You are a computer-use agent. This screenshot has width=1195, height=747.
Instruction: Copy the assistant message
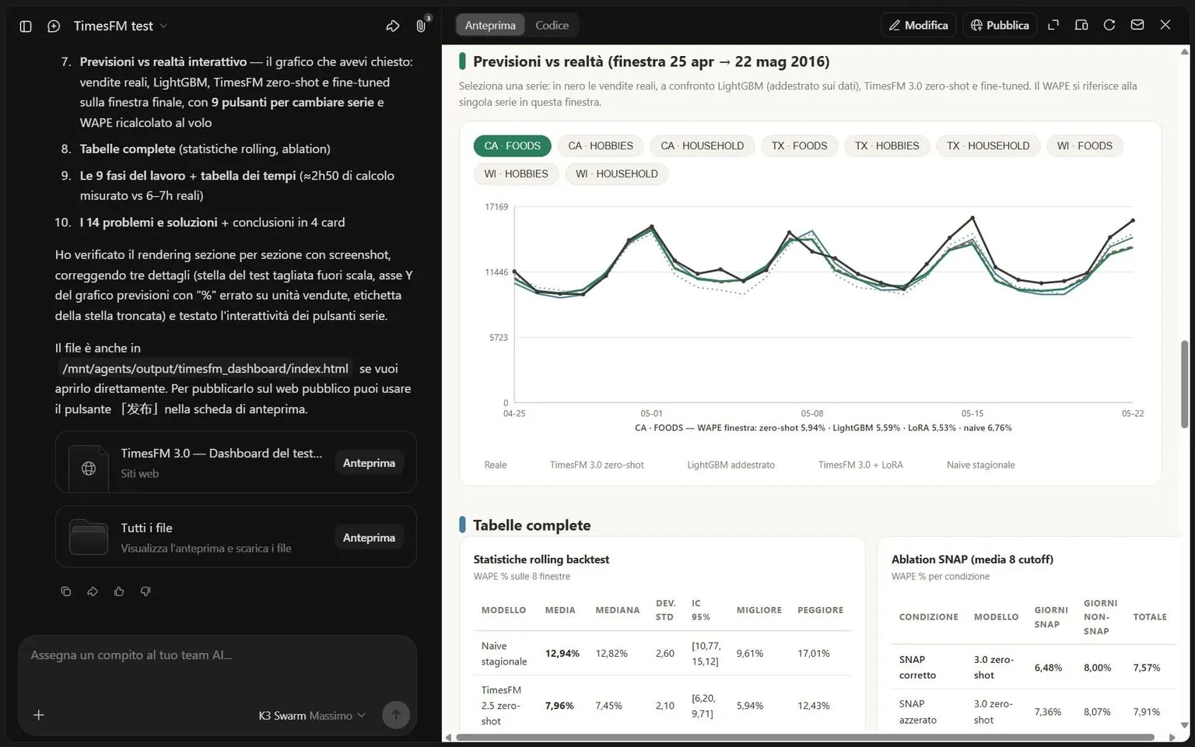[x=66, y=591]
